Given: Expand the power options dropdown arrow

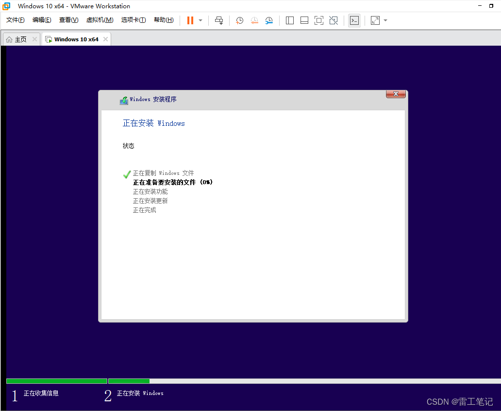Looking at the screenshot, I should 200,20.
